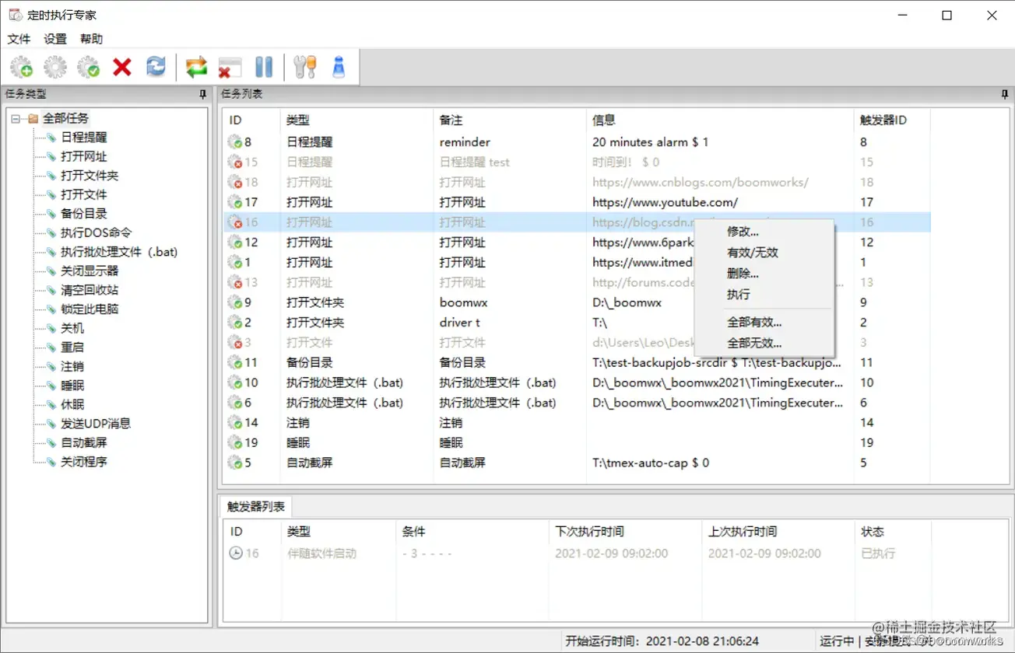Click the red disabled icon of task 15
Viewport: 1015px width, 653px height.
pos(234,162)
